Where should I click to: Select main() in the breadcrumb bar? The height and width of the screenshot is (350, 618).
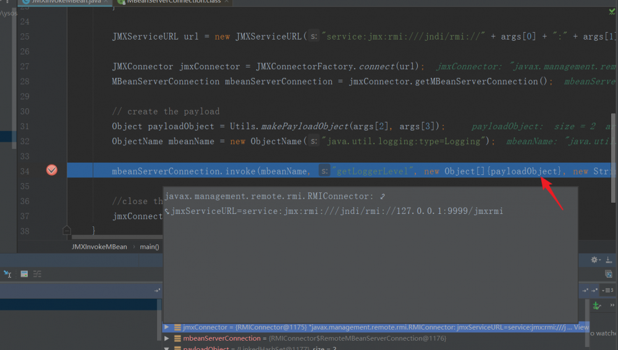150,247
